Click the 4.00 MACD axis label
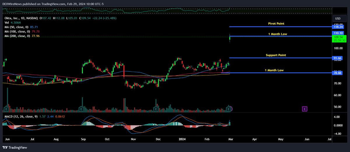 pyautogui.click(x=337, y=117)
